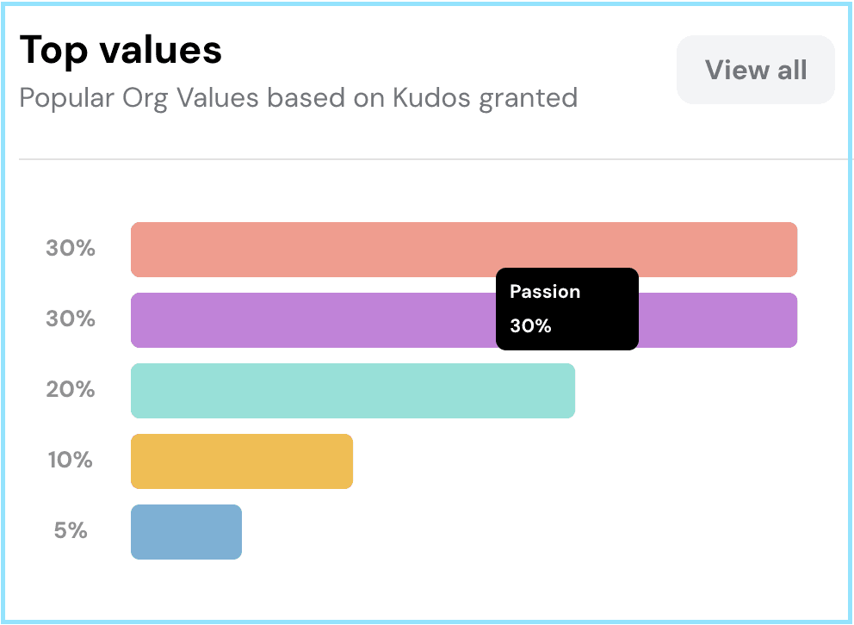Screen dimensions: 854x625
Task: Click the 30% value inside the tooltip
Action: (530, 326)
